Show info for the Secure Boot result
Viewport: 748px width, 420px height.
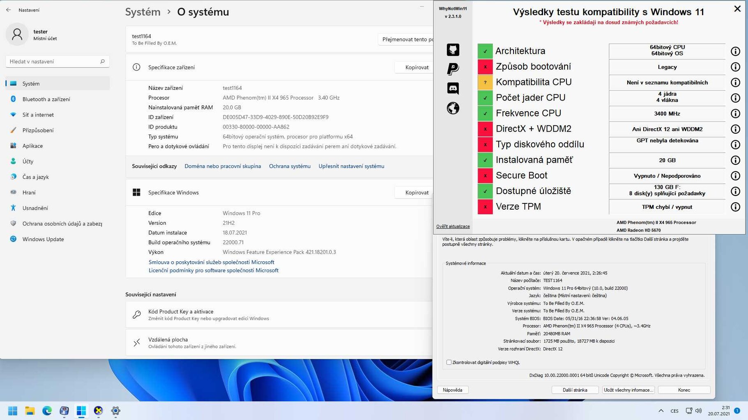pyautogui.click(x=735, y=176)
